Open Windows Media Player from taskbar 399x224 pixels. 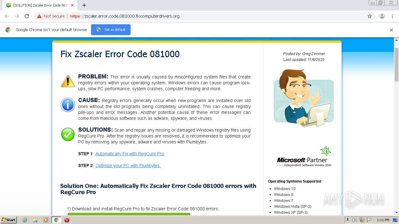(46, 220)
